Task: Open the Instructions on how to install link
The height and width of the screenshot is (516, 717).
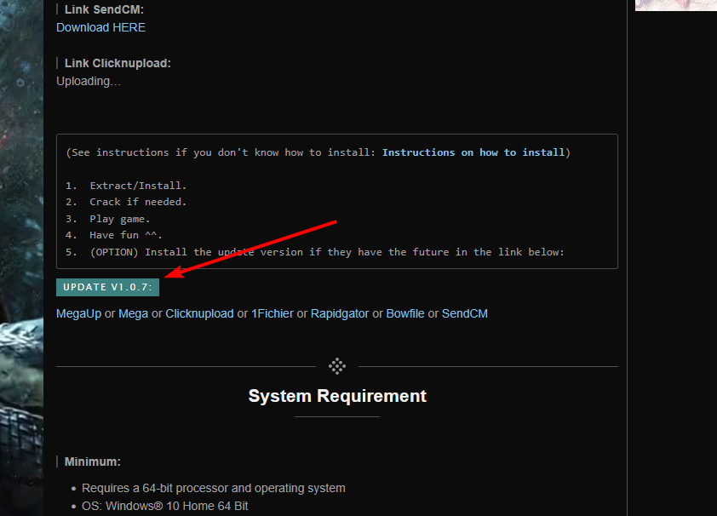Action: [x=473, y=152]
